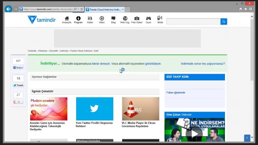This screenshot has width=258, height=145.
Task: Open the Oyun games section
Action: pyautogui.click(x=148, y=20)
